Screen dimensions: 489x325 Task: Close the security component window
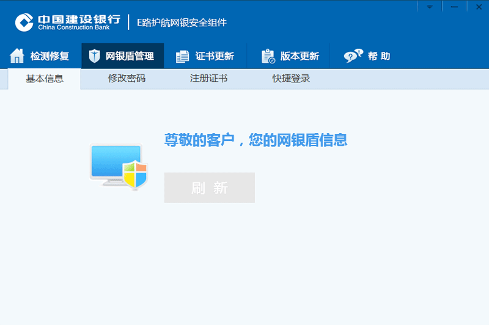tap(479, 7)
